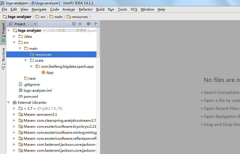Viewport: 240px width, 154px height.
Task: Click the test folder icon
Action: click(26, 78)
